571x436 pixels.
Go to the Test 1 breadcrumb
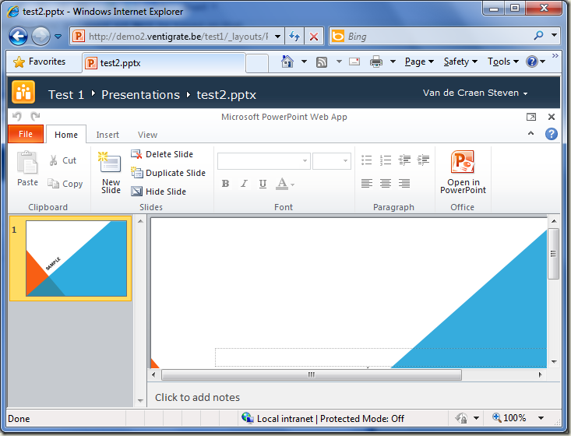click(66, 95)
